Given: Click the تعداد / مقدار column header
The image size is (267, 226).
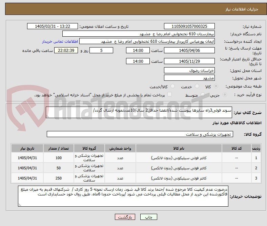Looking at the screenshot, I should (x=59, y=148).
